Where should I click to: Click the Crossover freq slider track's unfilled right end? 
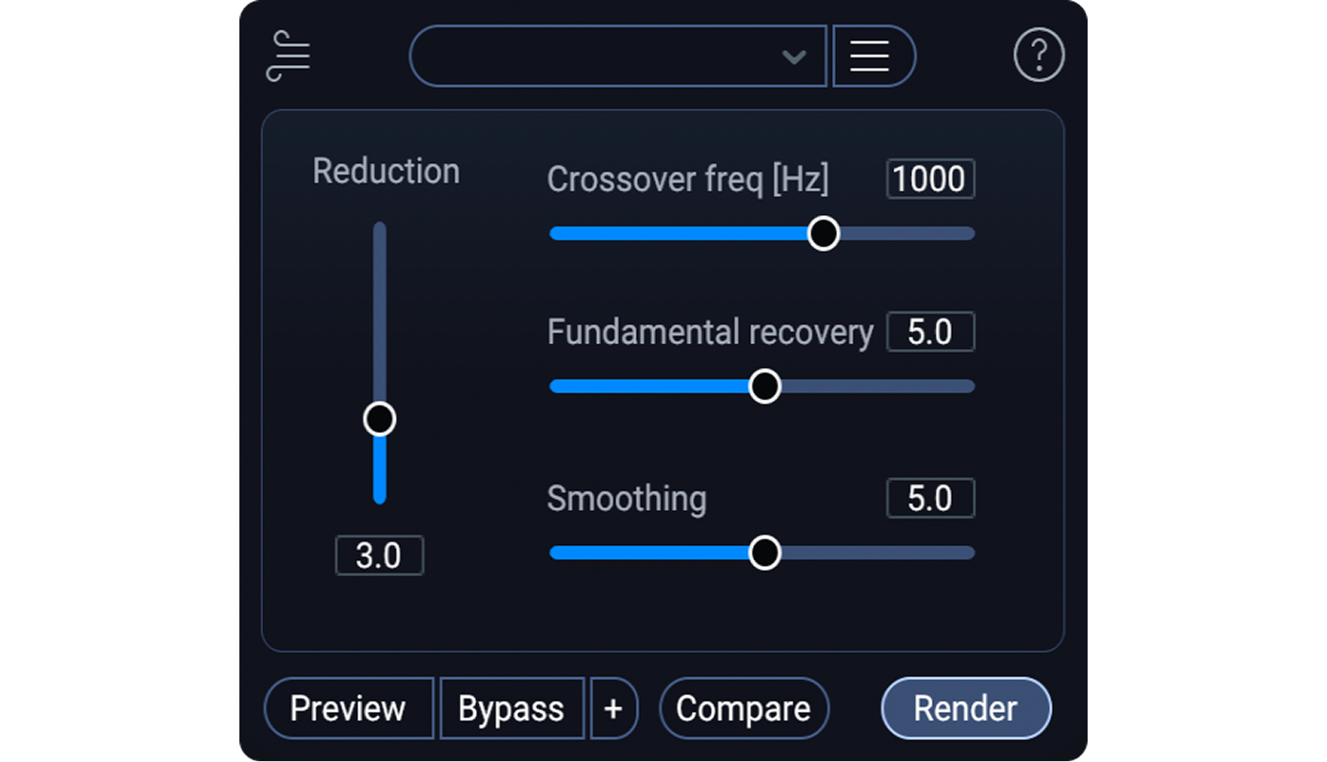tap(947, 233)
